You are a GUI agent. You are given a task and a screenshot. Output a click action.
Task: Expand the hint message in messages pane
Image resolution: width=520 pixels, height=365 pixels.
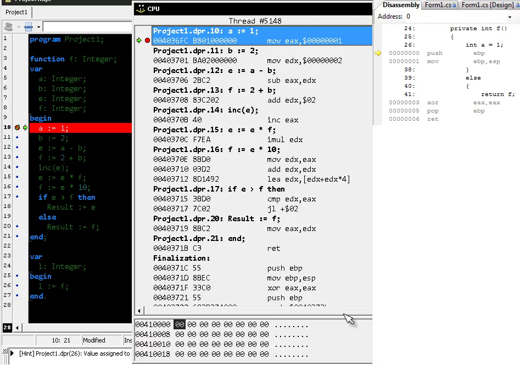coord(13,354)
